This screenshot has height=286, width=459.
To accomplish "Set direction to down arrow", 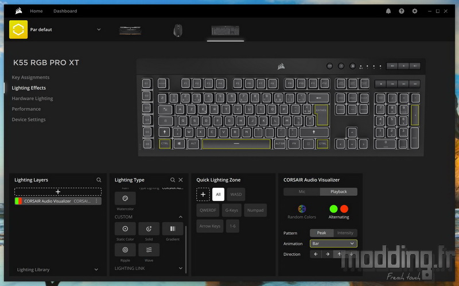I will pos(351,254).
